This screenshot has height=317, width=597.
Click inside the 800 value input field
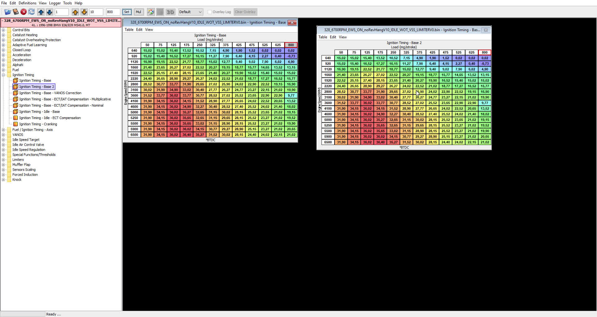(113, 12)
